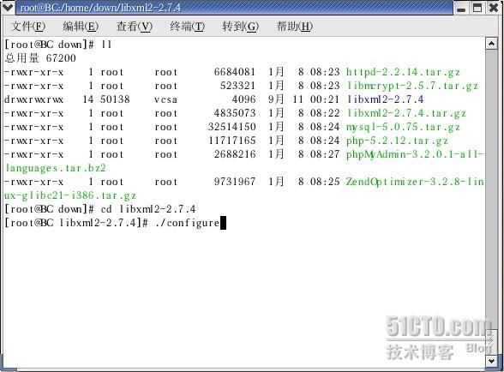Select httpd-2.2.14.tar.gz file name
The image size is (504, 372).
coord(403,72)
